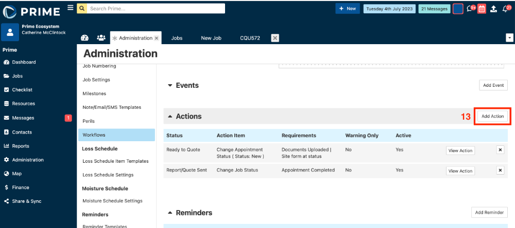View Action for Report/Quote Sent row
Viewport: 515px width, 228px height.
point(460,171)
